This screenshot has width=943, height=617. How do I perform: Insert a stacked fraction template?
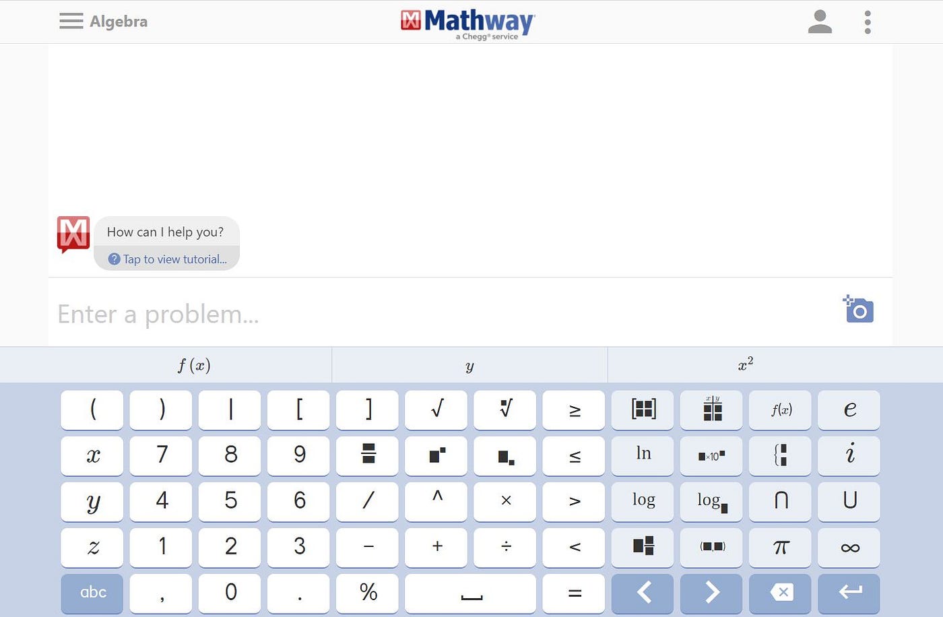click(368, 455)
